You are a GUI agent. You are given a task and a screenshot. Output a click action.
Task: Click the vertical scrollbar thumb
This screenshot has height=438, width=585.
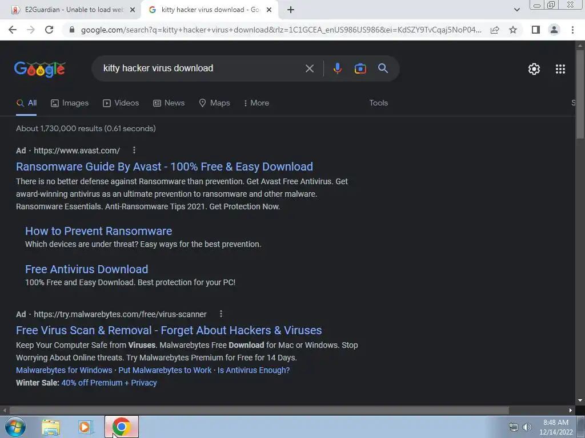[x=580, y=94]
